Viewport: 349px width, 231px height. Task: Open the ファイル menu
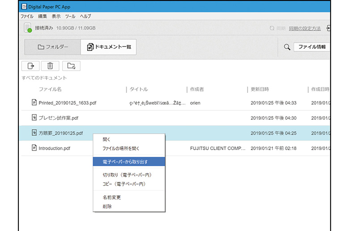27,16
